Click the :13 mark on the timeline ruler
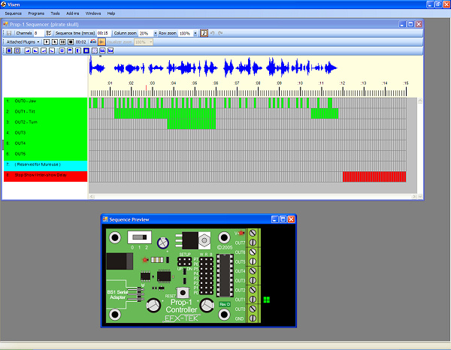The width and height of the screenshot is (451, 350). tap(364, 83)
